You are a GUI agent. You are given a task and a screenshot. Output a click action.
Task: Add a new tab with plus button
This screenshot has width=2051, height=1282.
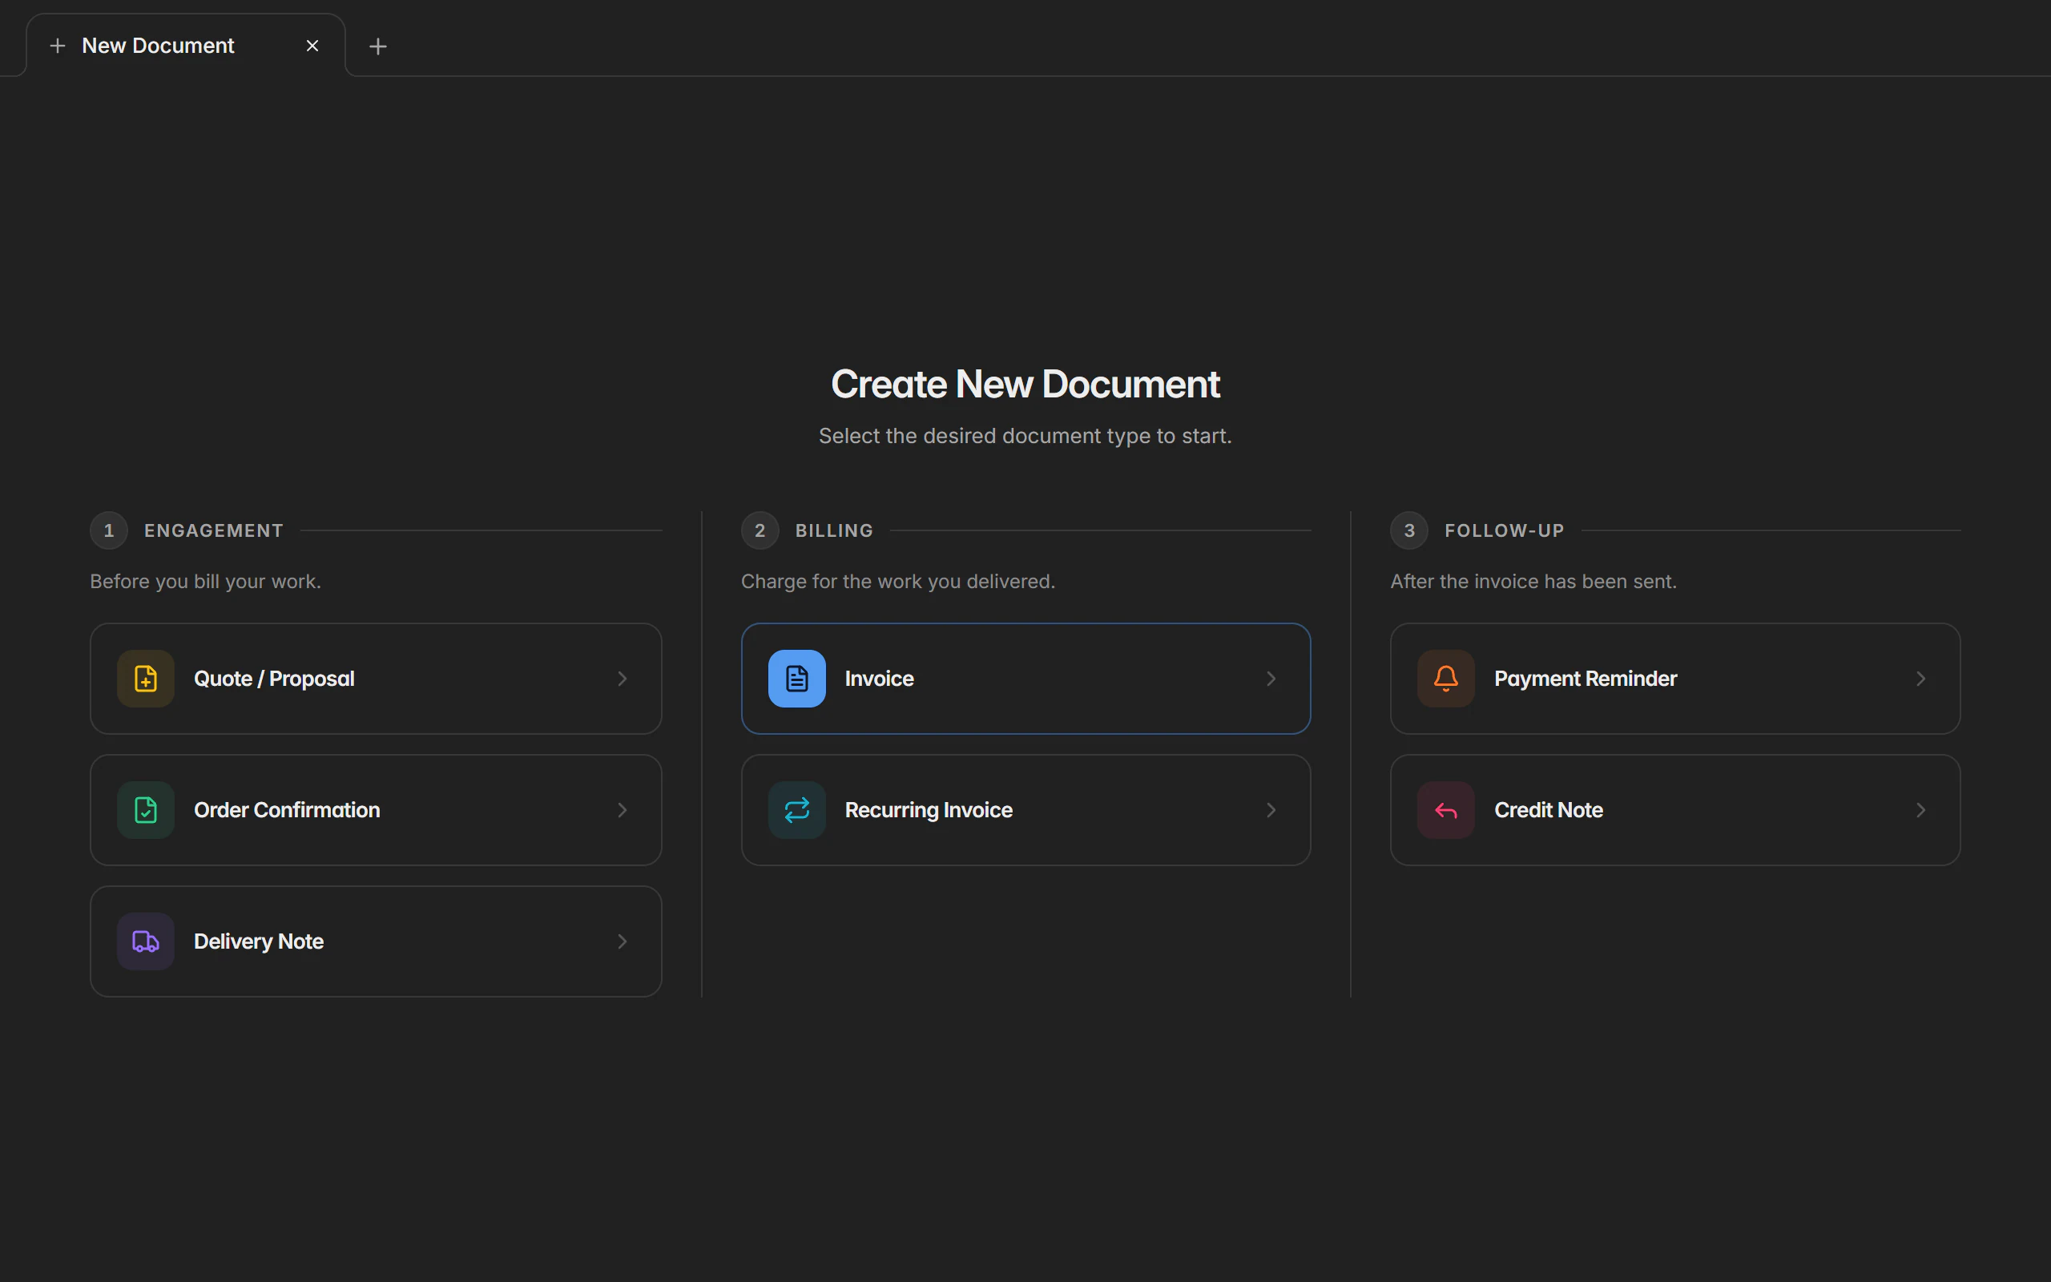(x=378, y=46)
